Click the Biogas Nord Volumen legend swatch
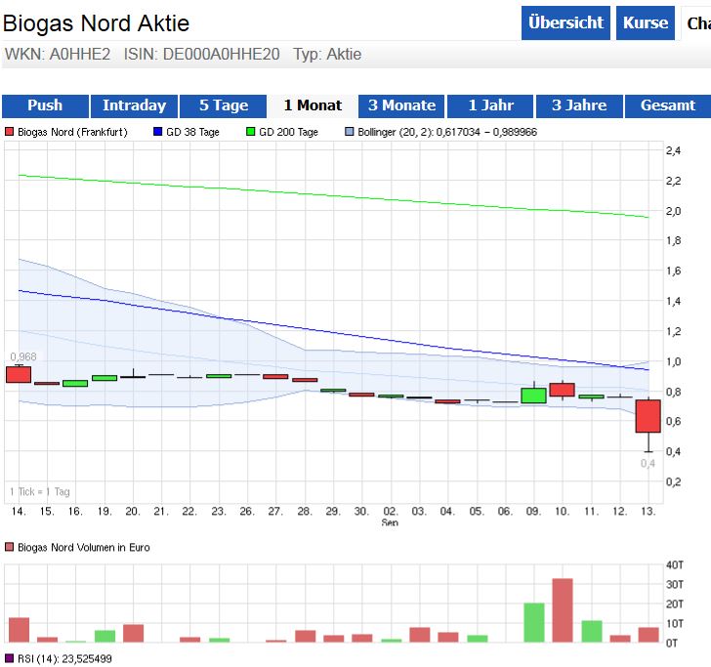711x667 pixels. click(10, 548)
